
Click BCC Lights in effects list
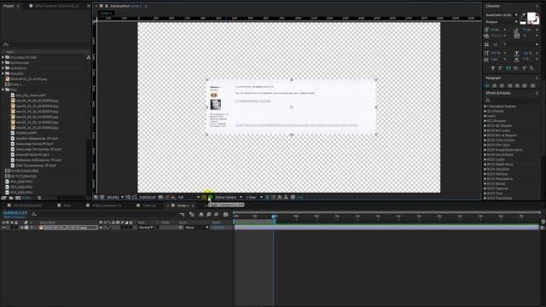(x=496, y=159)
